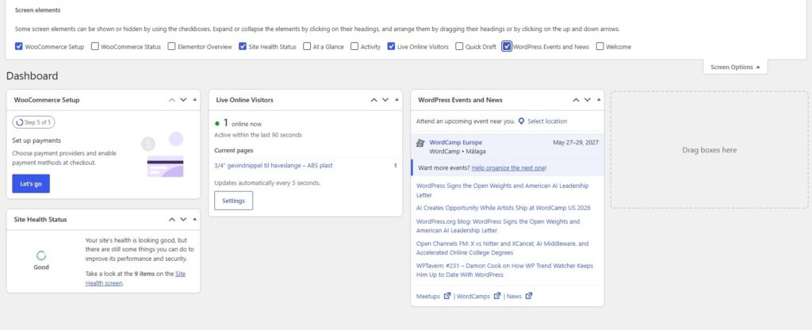Collapse WordPress Events and News panel

coord(599,100)
